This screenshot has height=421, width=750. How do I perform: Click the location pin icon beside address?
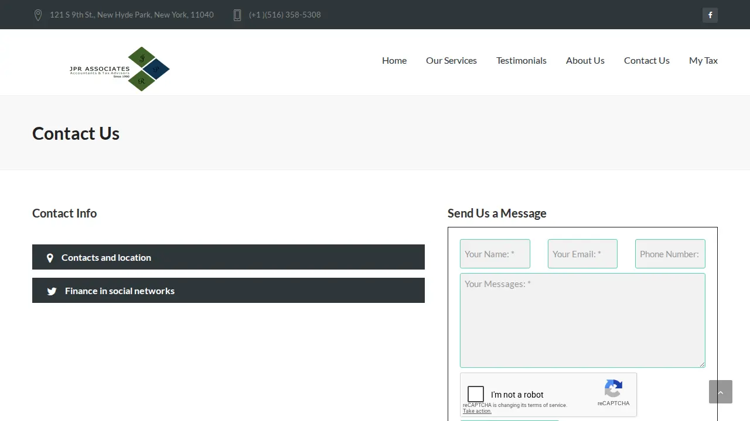tap(38, 15)
